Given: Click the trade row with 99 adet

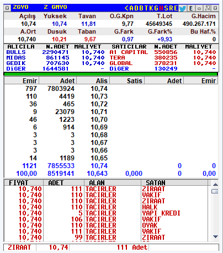Looking at the screenshot, I should (106, 238).
